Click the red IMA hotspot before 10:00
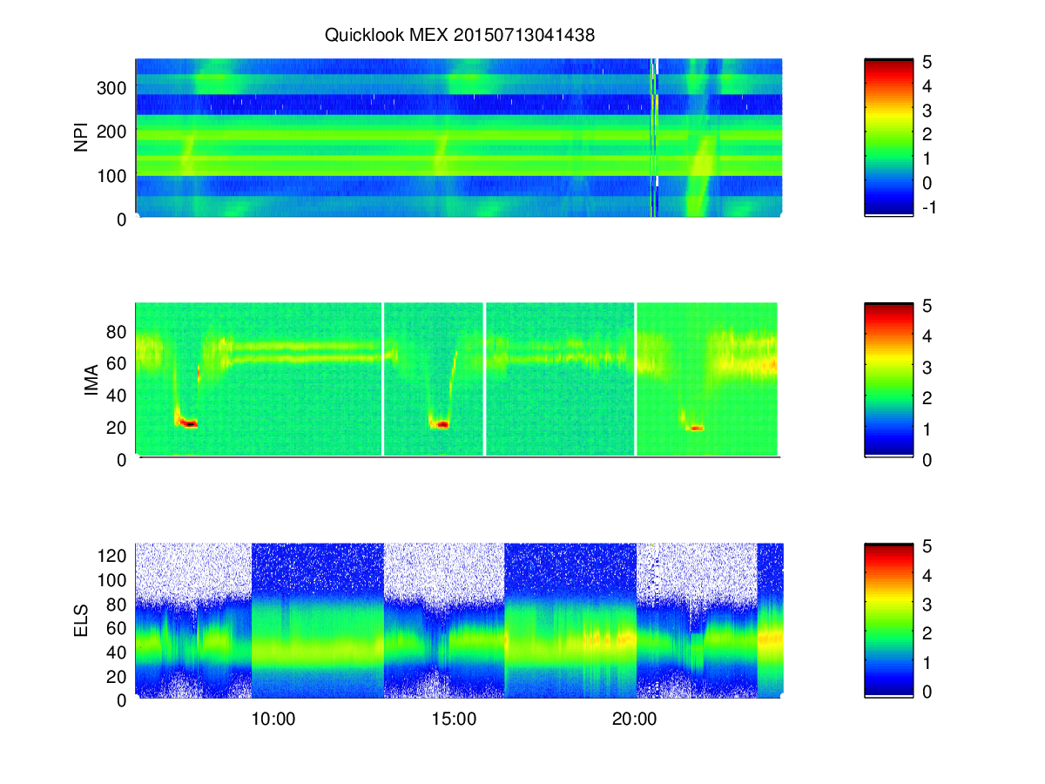 (187, 422)
